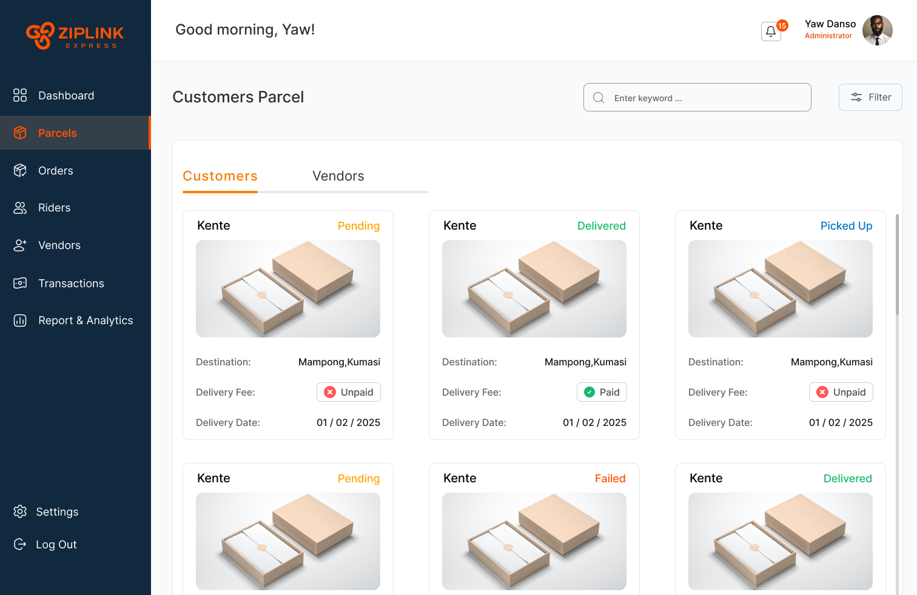Open the Filter options button

[870, 98]
